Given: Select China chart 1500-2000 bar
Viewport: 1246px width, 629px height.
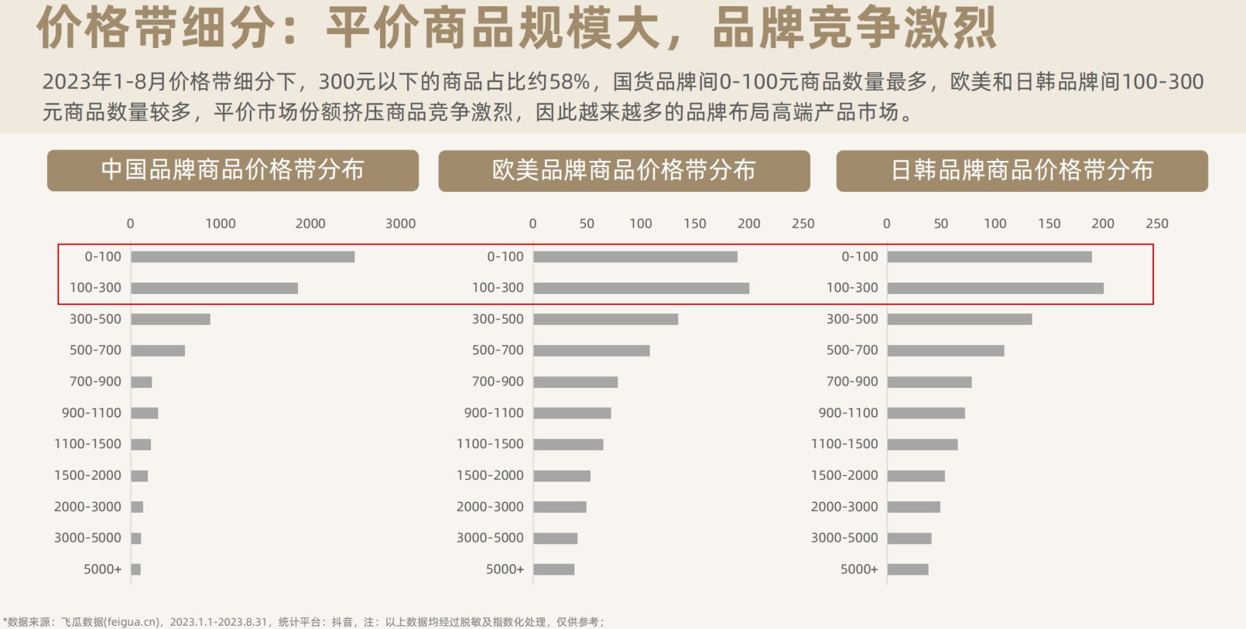Looking at the screenshot, I should (x=139, y=476).
